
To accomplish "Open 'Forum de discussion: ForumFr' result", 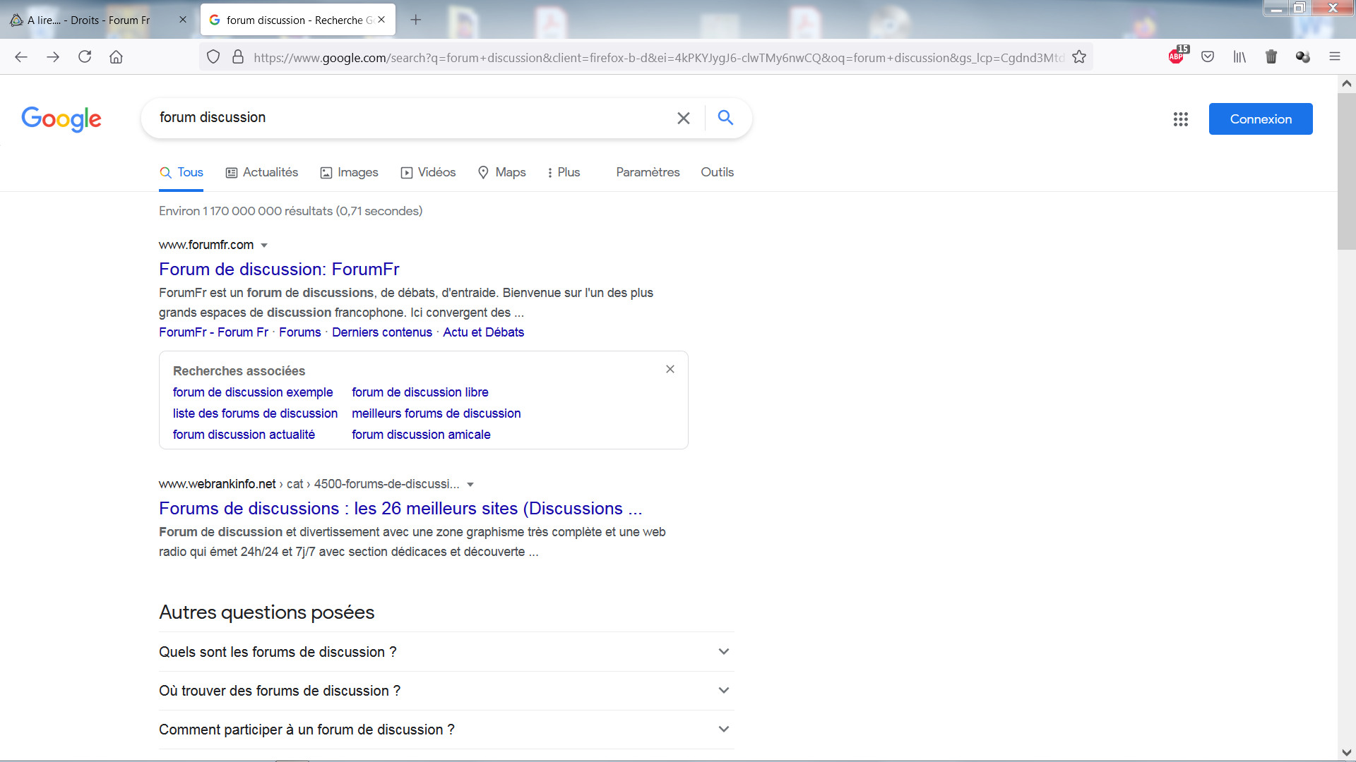I will coord(279,269).
